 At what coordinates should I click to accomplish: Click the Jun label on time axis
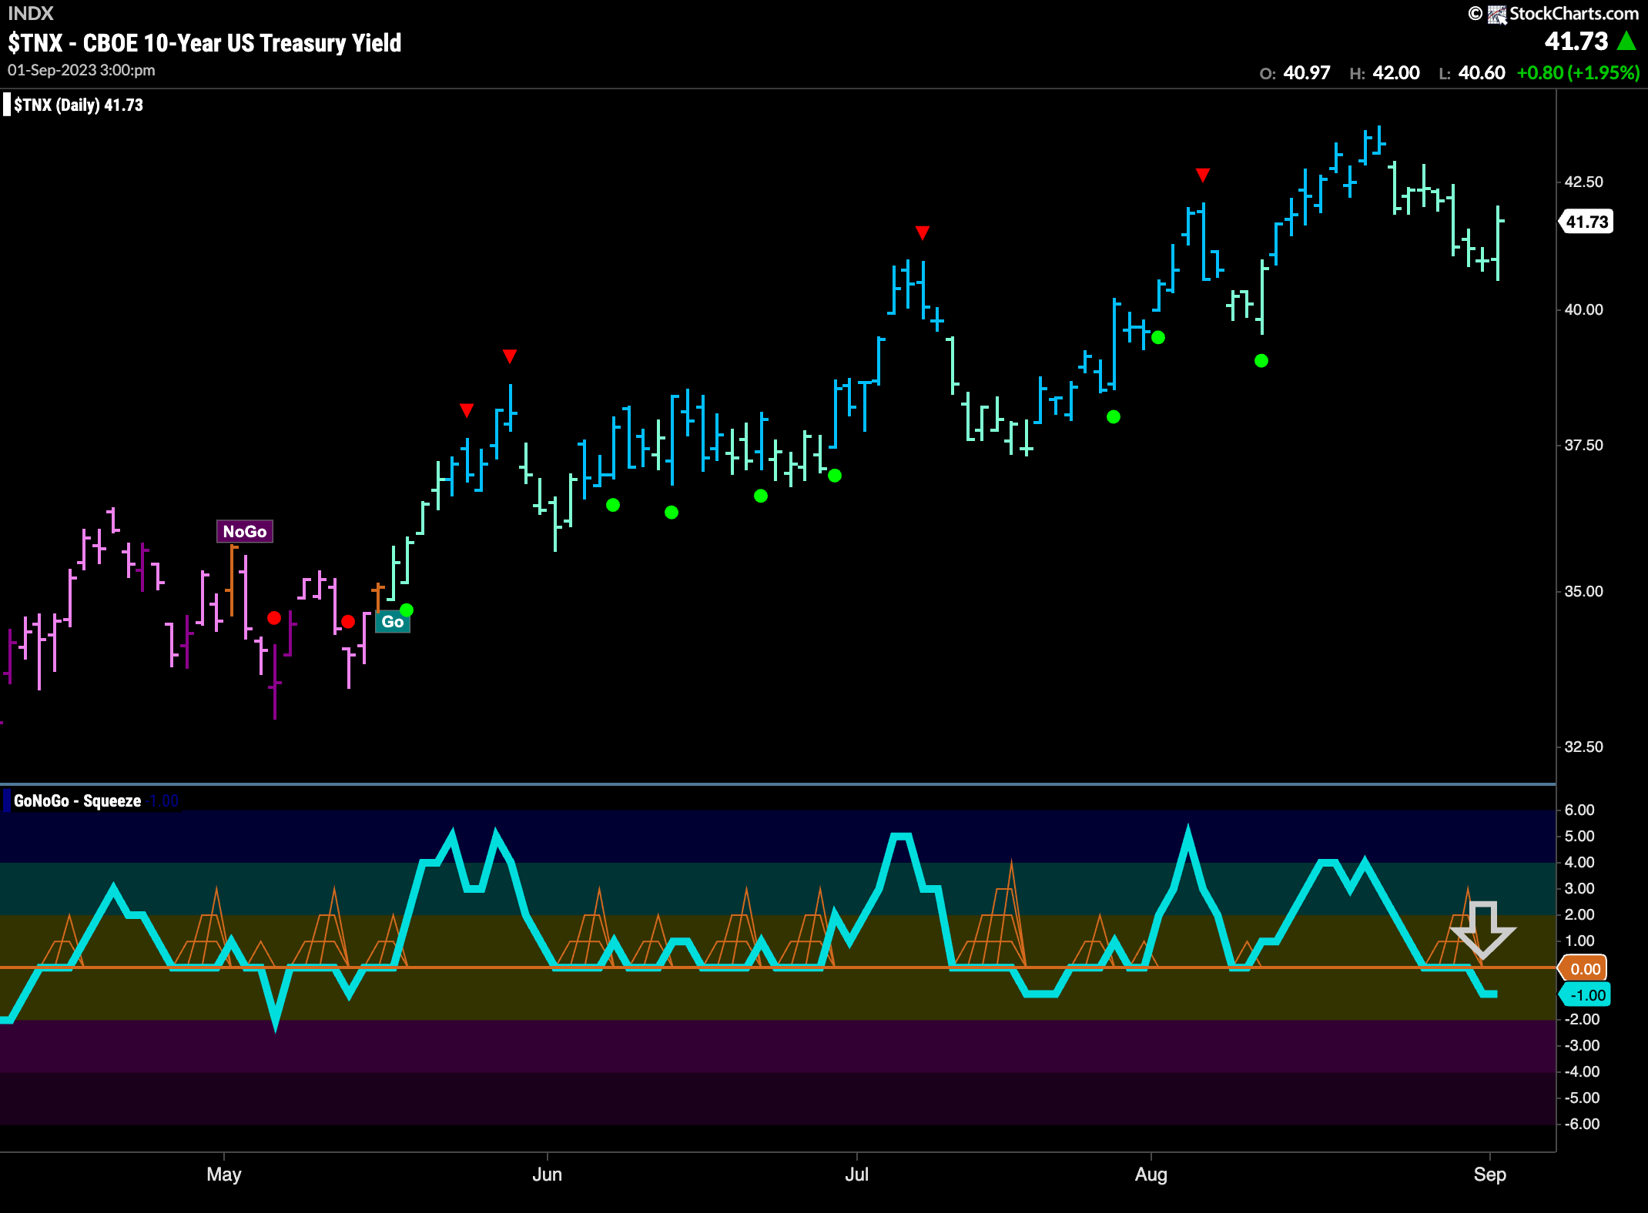click(x=547, y=1175)
